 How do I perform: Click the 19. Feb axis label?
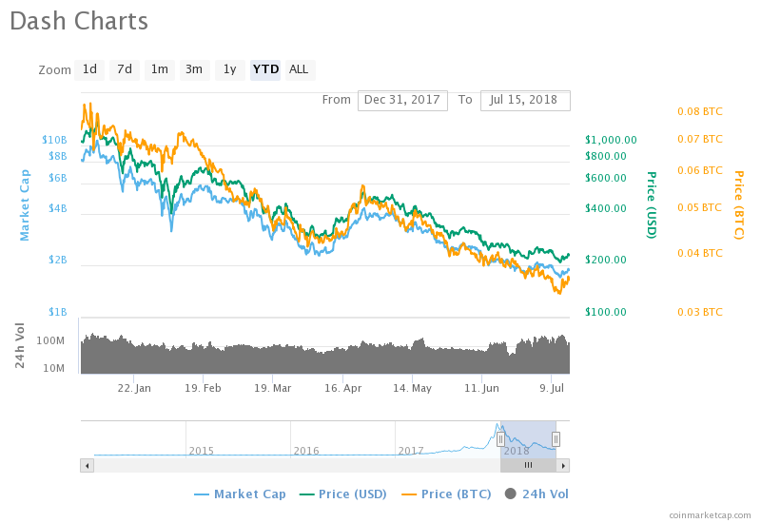click(x=203, y=389)
